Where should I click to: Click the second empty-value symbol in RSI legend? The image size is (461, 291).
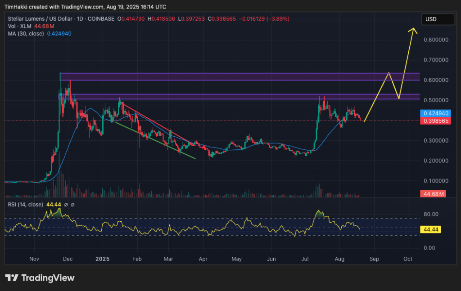(72, 205)
